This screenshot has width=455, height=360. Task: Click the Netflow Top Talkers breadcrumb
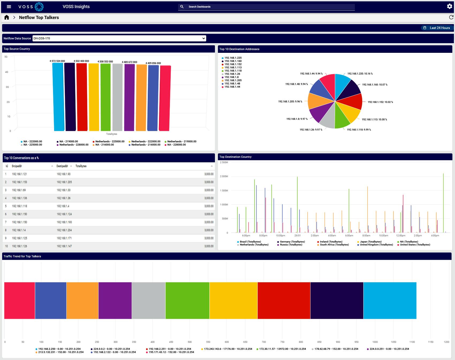(x=39, y=17)
